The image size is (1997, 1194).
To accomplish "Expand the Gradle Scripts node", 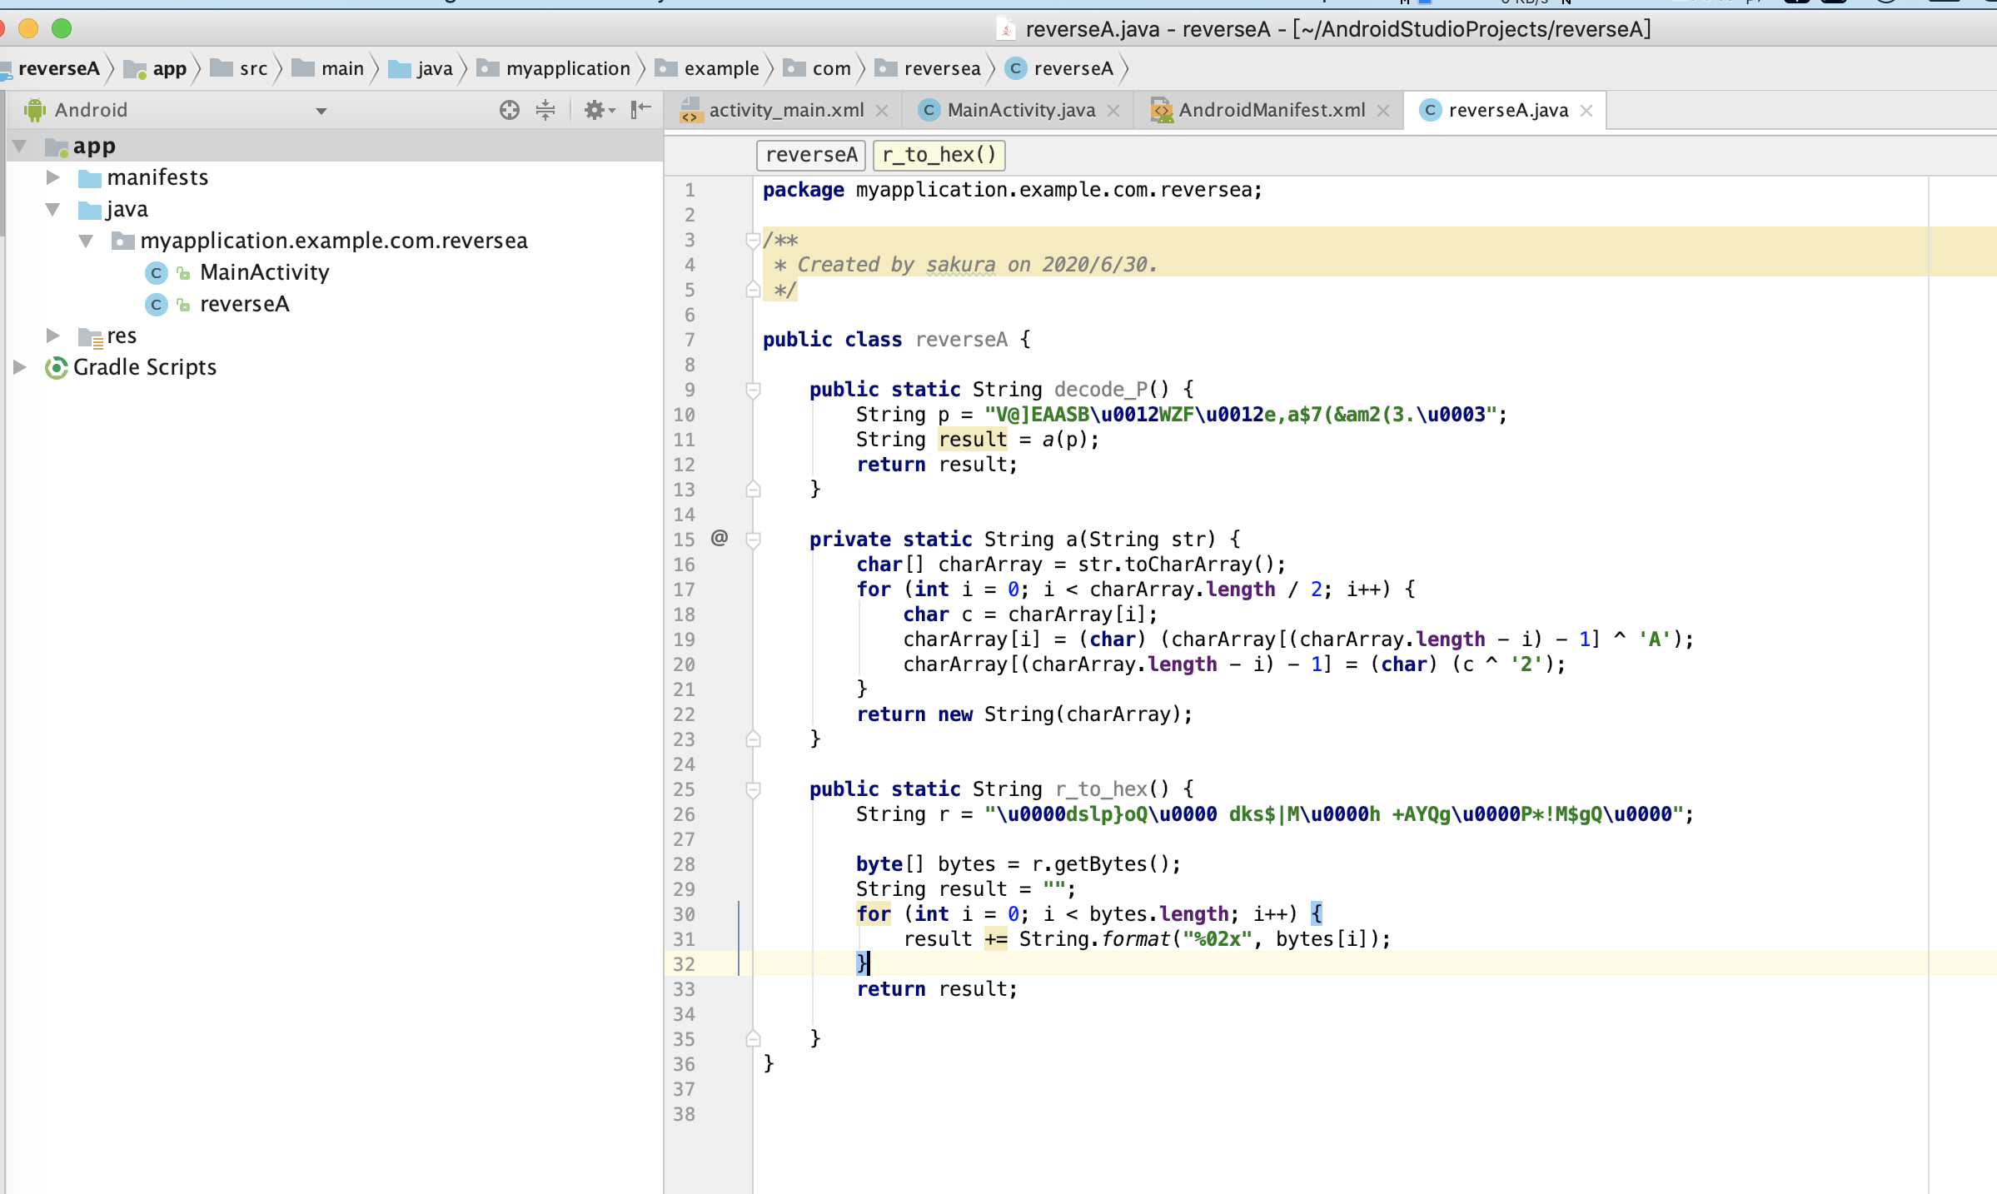I will pos(20,367).
